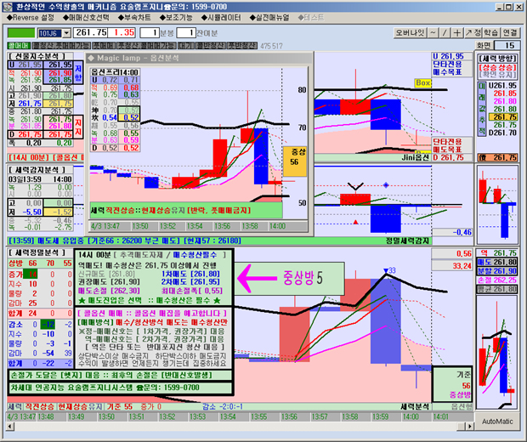
Task: Click the 상승 상승 direction label
Action: (x=497, y=67)
